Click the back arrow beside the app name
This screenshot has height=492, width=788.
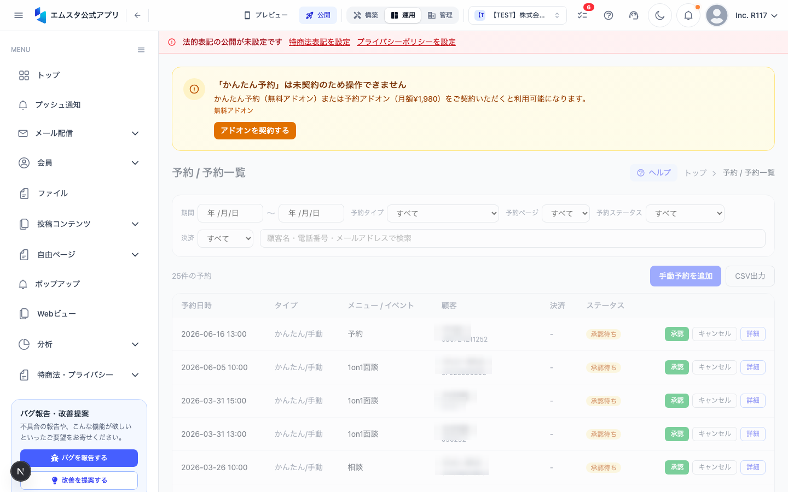click(137, 15)
